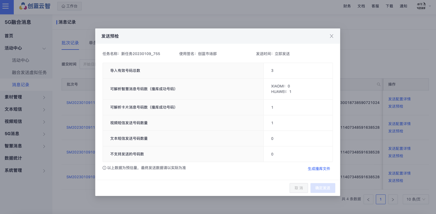Image resolution: width=436 pixels, height=214 pixels.
Task: Open 数据统计 in sidebar
Action: tap(13, 158)
